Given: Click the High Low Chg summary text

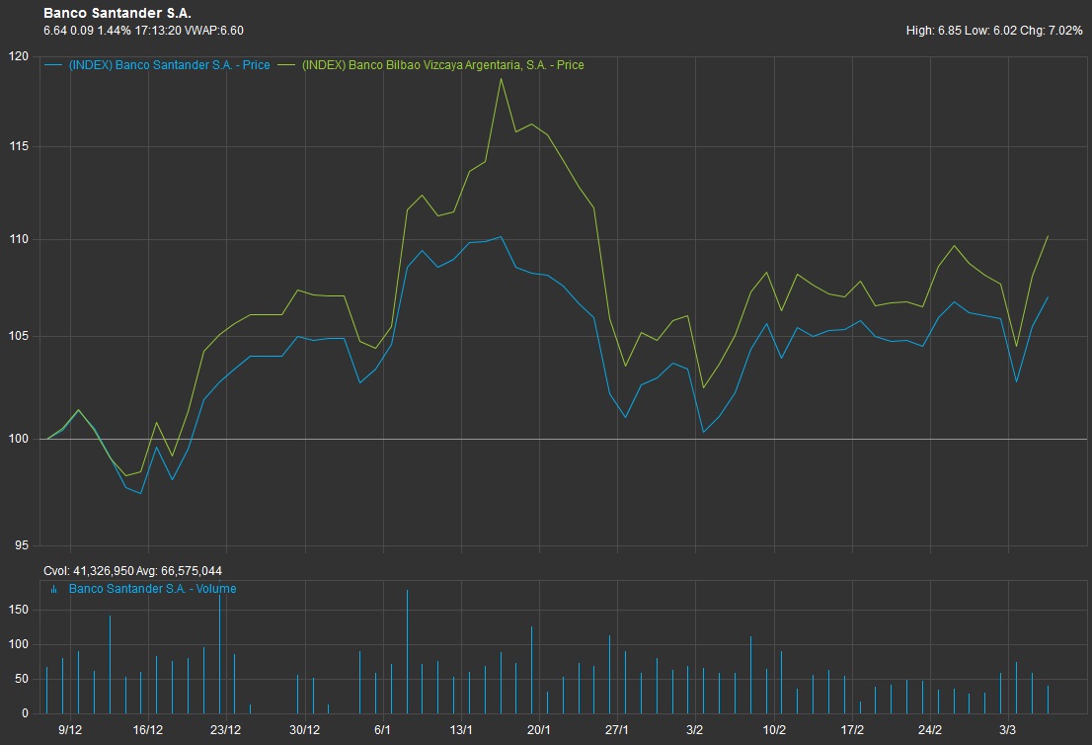Looking at the screenshot, I should click(994, 31).
